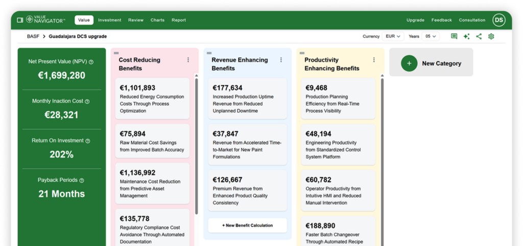Toggle the sidebar panel icon near logo
The image size is (523, 246).
coord(20,20)
